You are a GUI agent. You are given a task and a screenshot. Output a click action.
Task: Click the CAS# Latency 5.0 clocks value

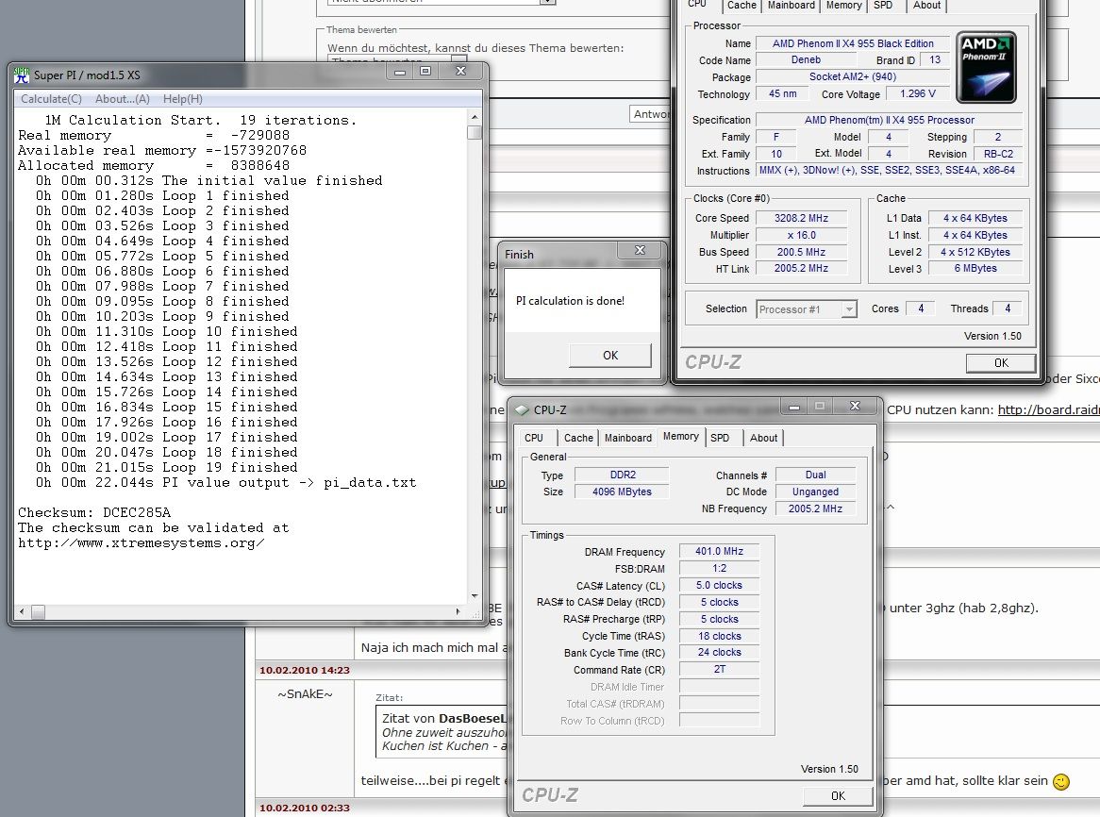pyautogui.click(x=719, y=585)
